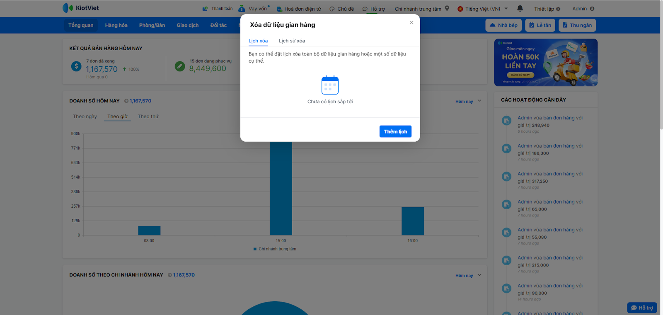Click activity icon for the 55,080 order
Viewport: 663px width, 315px height.
(x=506, y=233)
